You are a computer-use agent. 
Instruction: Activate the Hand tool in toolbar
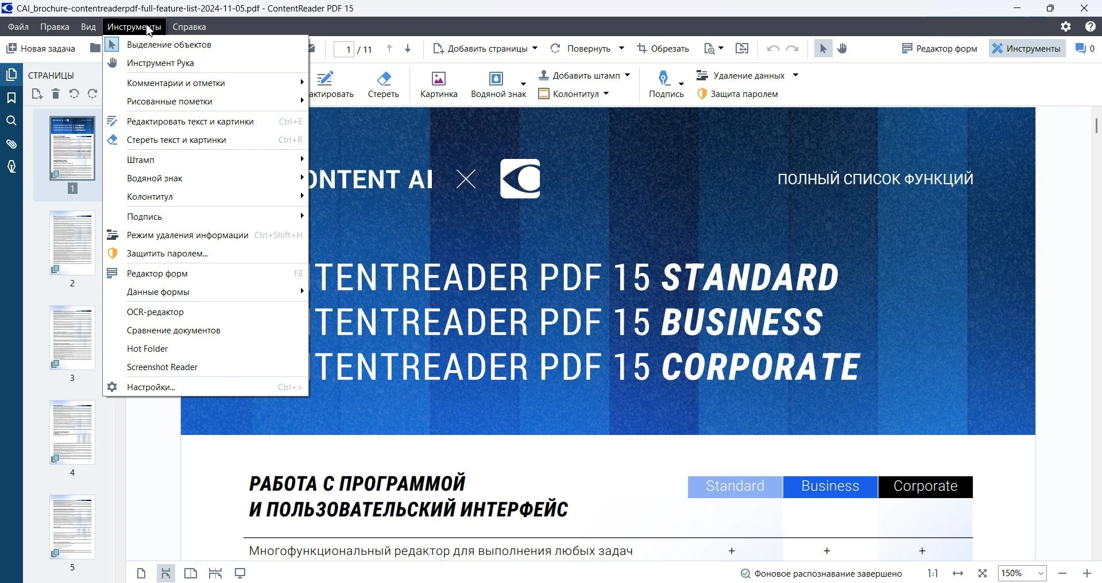842,49
